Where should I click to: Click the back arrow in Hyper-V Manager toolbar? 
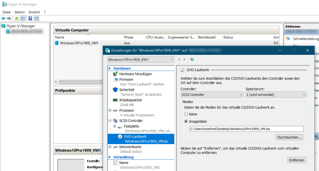[x=3, y=18]
